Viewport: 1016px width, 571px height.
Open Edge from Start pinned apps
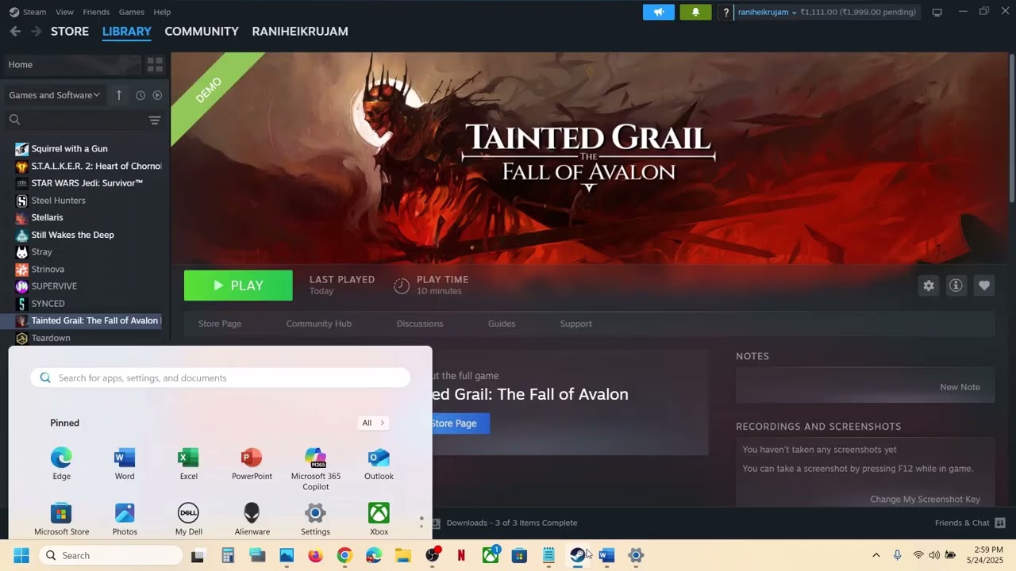(61, 464)
